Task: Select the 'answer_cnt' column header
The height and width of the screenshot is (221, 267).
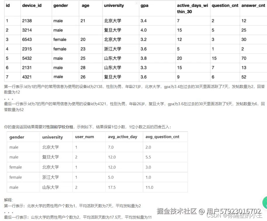Action: (253, 6)
